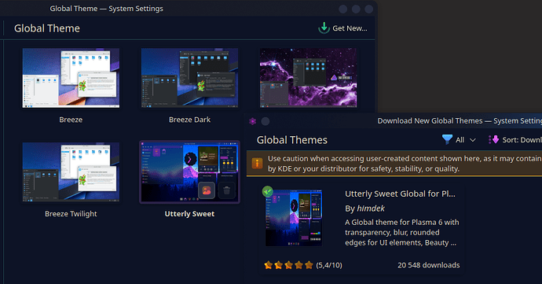542x284 pixels.
Task: Open the Utterly Sweet Global preview thumbnail
Action: point(294,218)
